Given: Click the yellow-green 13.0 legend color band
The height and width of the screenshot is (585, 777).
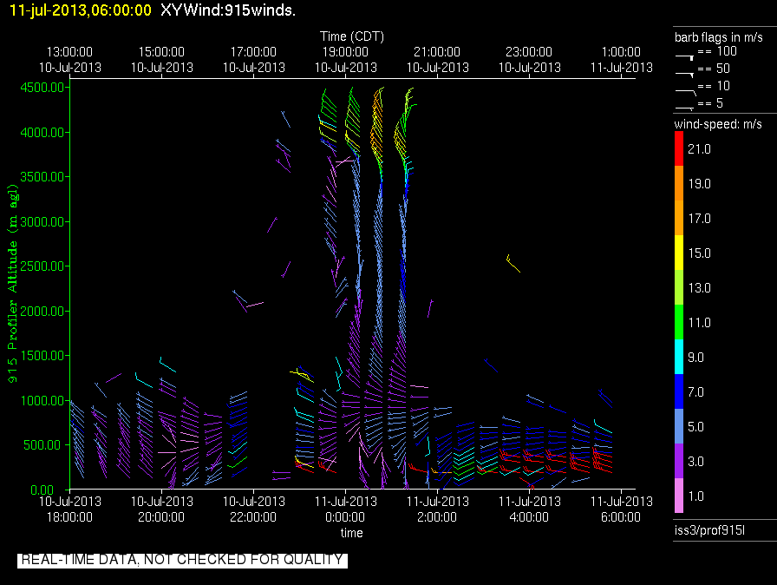Looking at the screenshot, I should [x=679, y=287].
